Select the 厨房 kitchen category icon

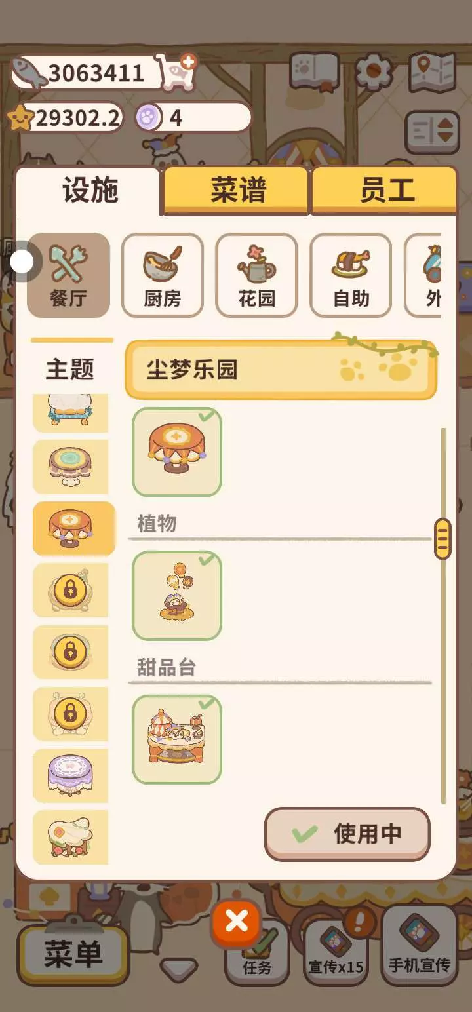163,275
